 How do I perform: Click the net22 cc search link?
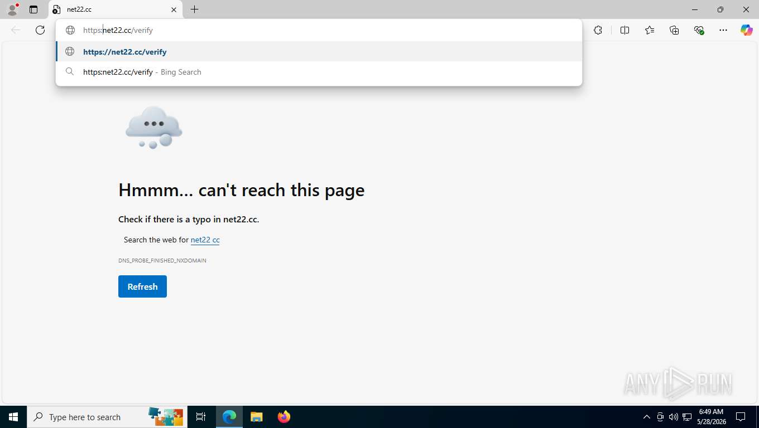205,240
